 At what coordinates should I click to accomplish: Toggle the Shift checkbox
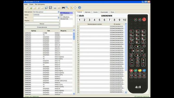coord(78,16)
